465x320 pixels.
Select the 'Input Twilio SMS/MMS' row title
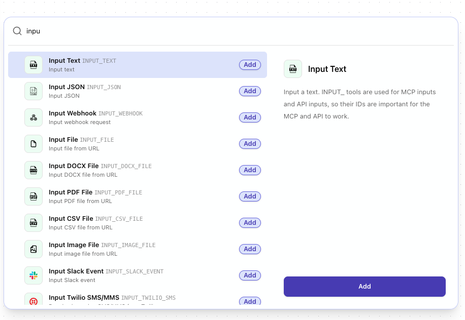pos(84,298)
